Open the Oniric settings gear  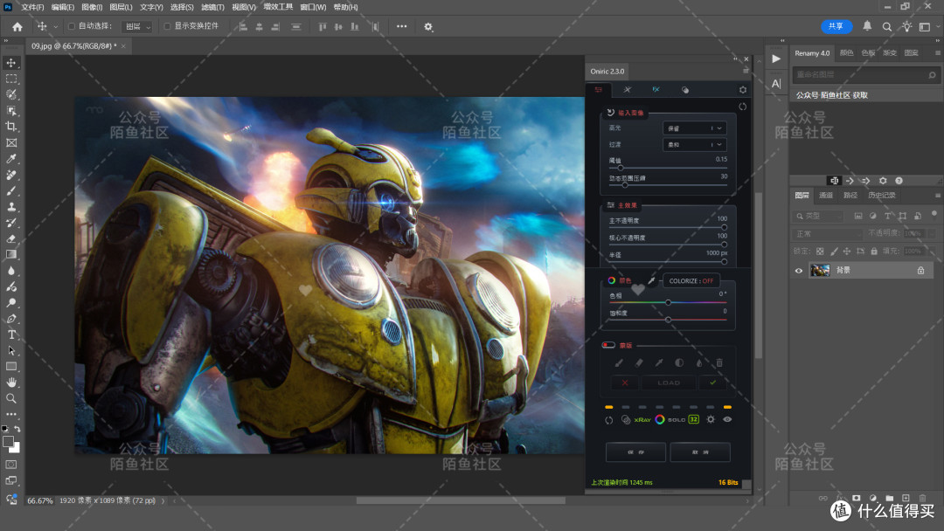tap(743, 90)
